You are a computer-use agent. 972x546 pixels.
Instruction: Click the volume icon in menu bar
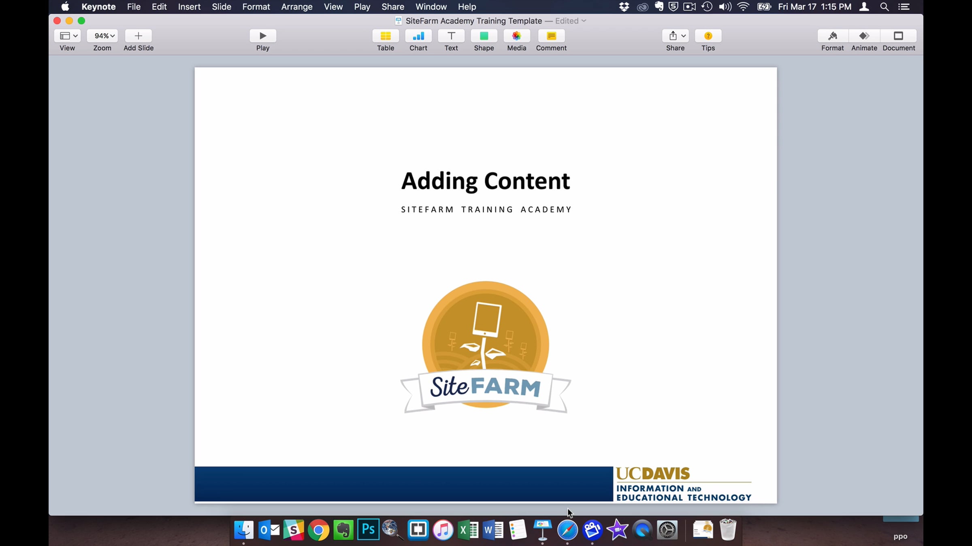click(x=725, y=7)
